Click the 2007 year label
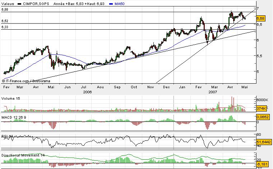This screenshot has height=169, width=273. tap(213, 92)
